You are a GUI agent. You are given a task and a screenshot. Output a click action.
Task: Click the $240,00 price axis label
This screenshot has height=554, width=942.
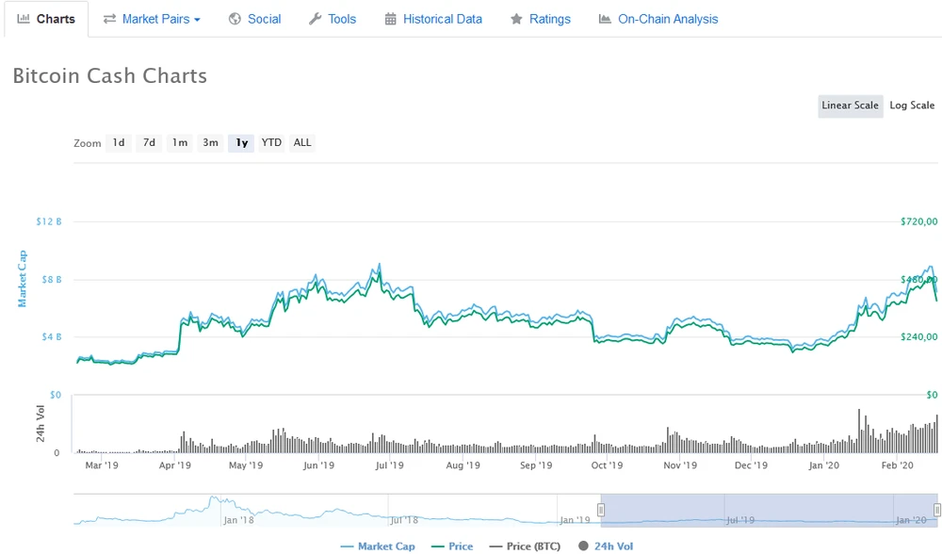(x=918, y=337)
